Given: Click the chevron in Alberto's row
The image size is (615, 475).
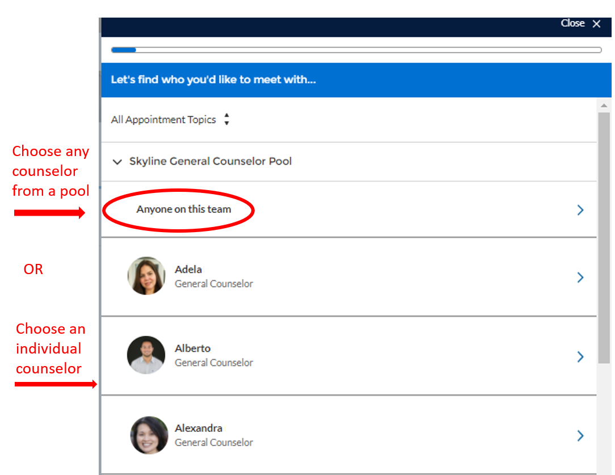Looking at the screenshot, I should 580,356.
